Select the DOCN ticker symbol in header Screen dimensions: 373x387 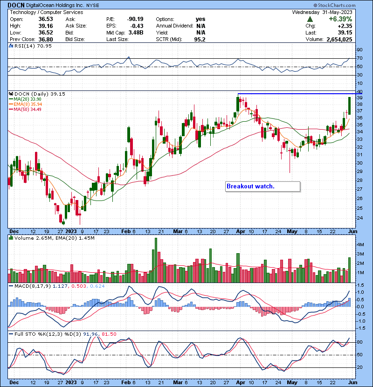[x=16, y=5]
